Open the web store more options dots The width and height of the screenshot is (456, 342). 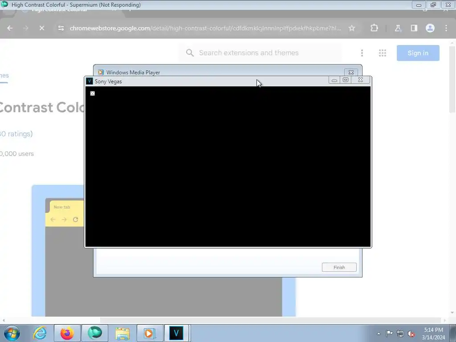pos(362,53)
